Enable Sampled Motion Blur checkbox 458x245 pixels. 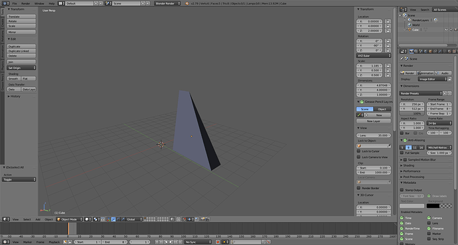click(x=405, y=160)
